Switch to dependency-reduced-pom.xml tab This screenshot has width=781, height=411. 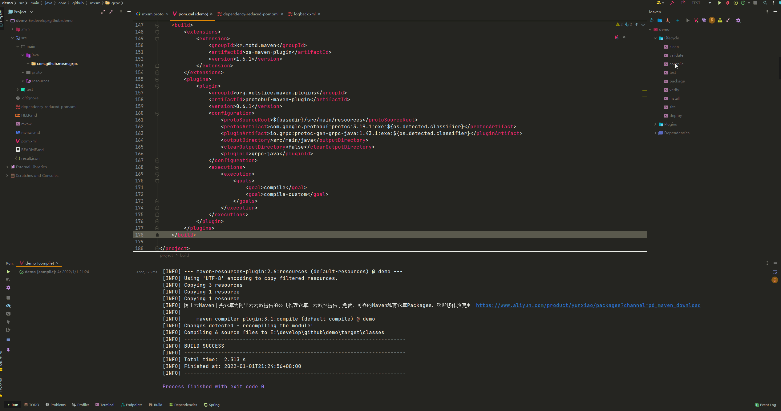point(250,14)
